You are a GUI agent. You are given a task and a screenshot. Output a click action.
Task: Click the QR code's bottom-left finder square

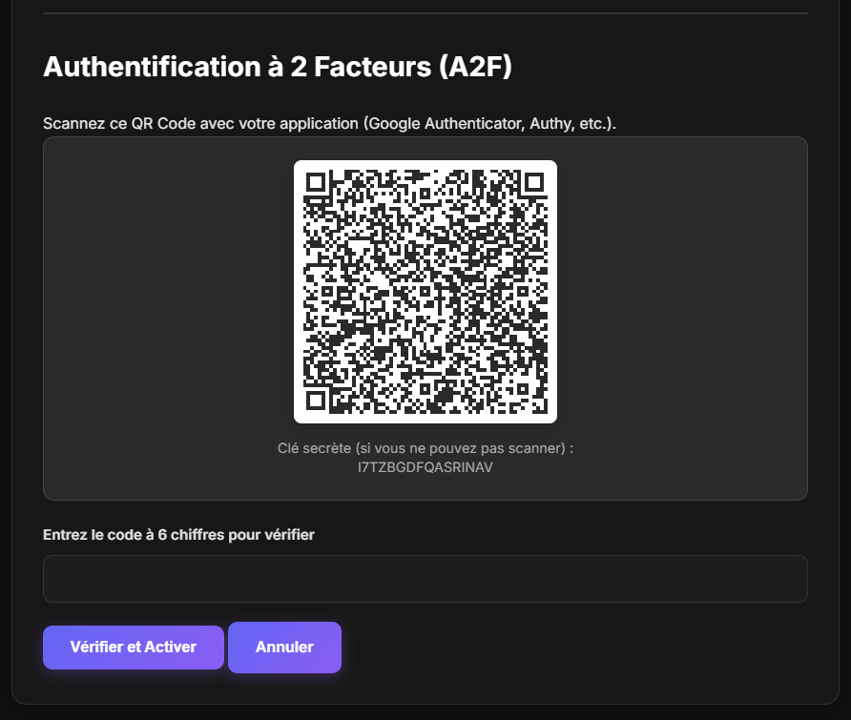317,399
